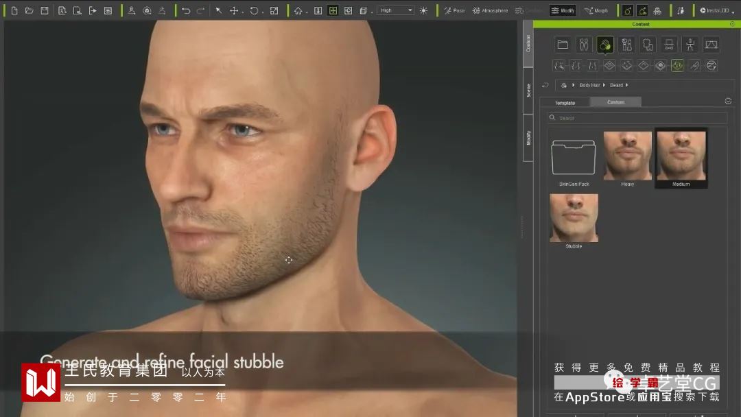Click the search magnifier icon
This screenshot has width=741, height=417.
[x=552, y=117]
